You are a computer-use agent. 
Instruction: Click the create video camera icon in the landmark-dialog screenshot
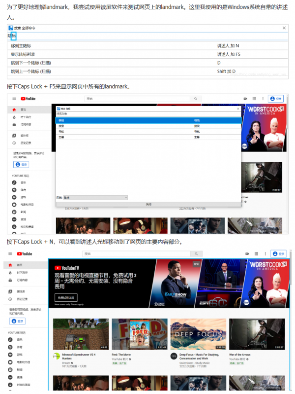(x=245, y=99)
